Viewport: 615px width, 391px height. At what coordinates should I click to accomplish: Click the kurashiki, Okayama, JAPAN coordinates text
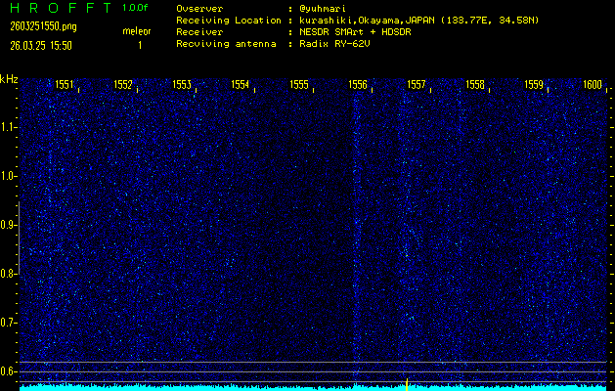point(418,21)
